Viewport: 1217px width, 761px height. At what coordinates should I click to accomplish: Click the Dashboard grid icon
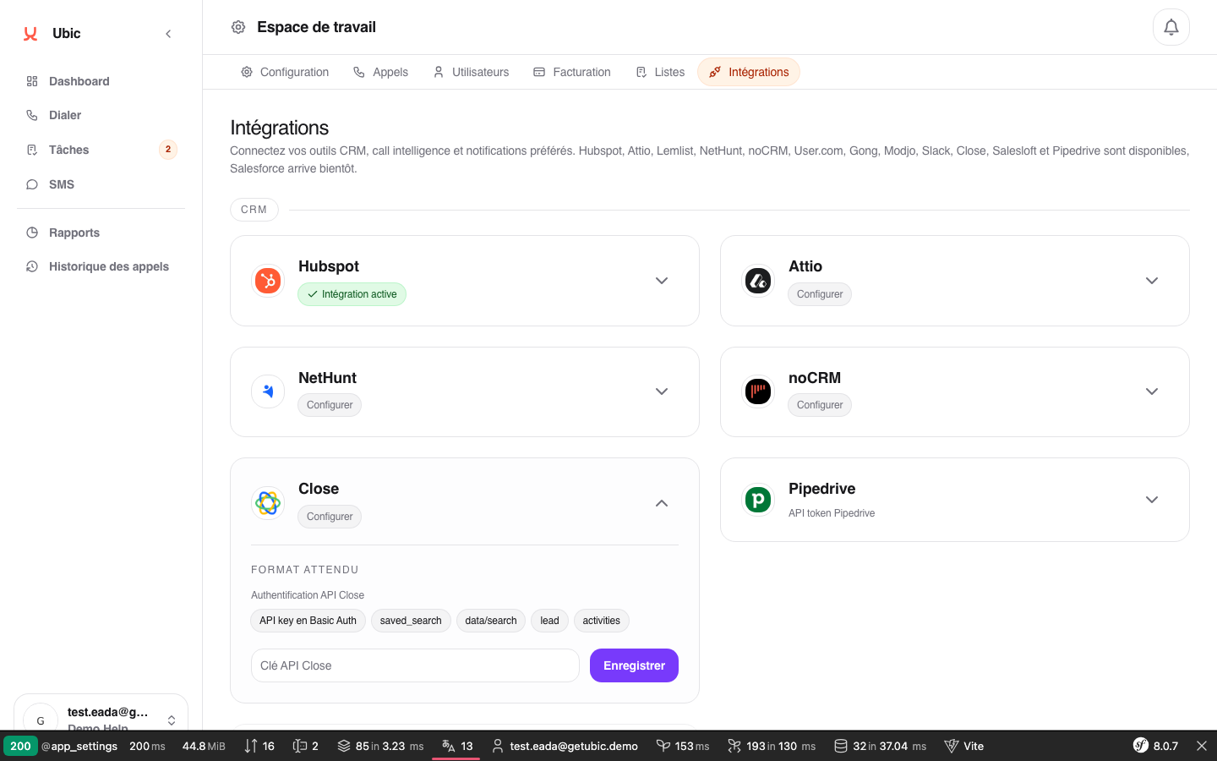[x=32, y=81]
